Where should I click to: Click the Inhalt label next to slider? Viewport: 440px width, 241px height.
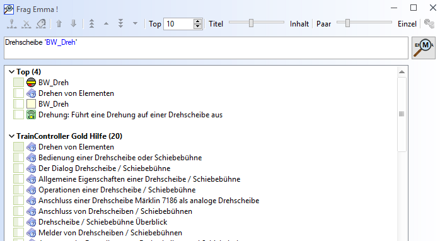tap(299, 24)
